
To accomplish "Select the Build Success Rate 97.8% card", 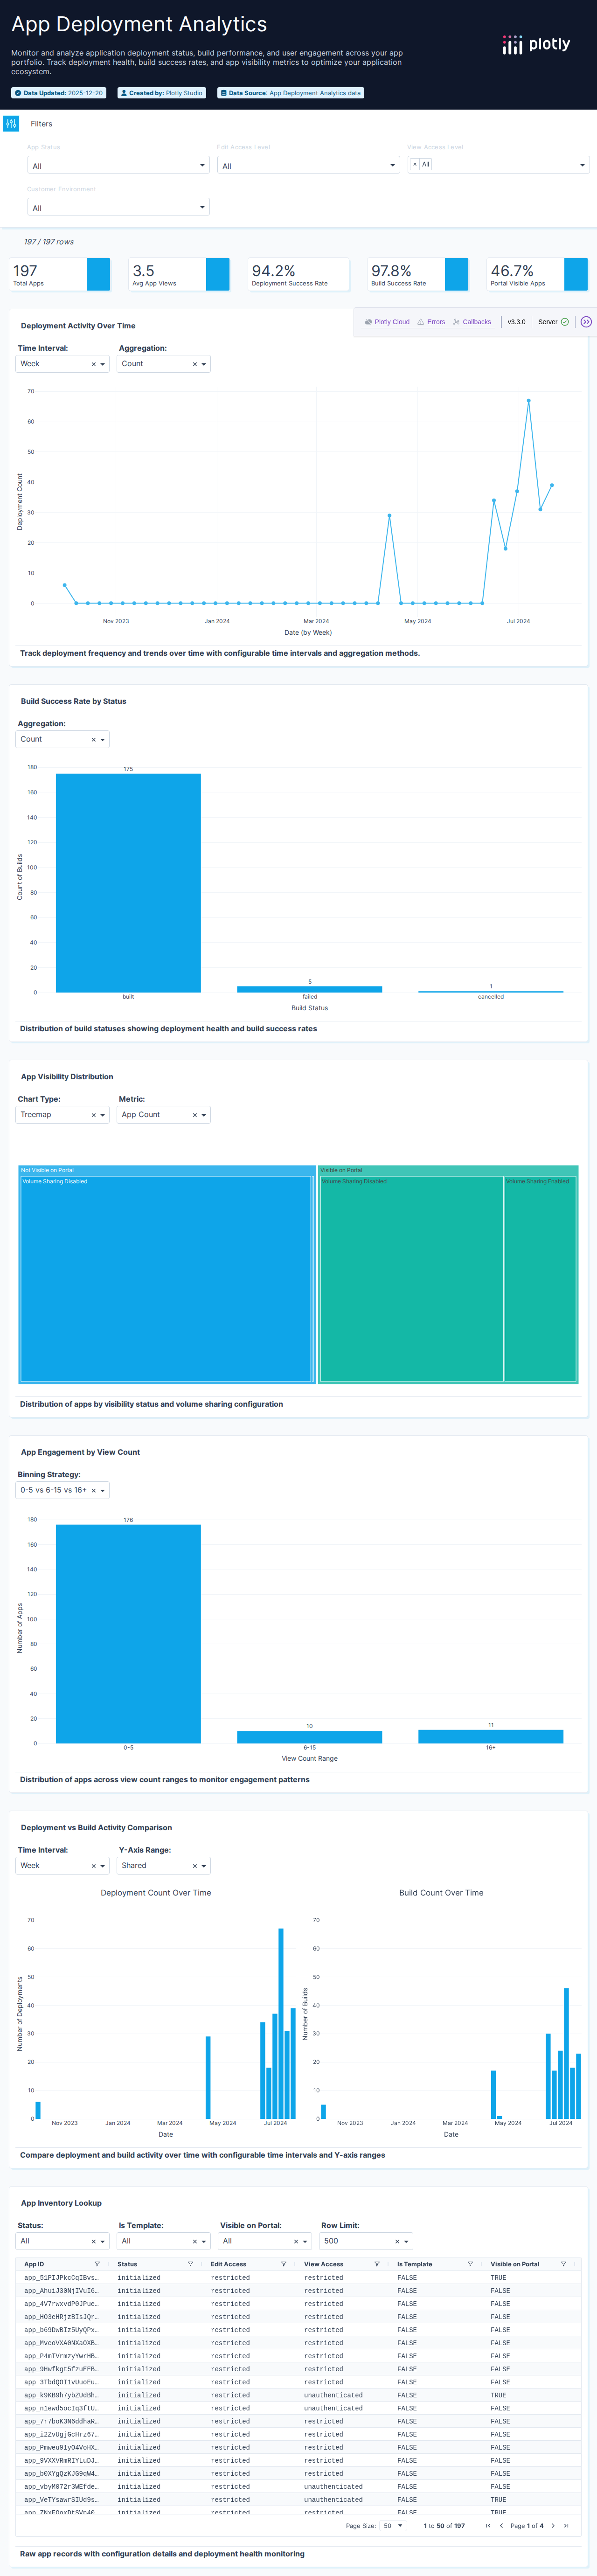I will coord(418,274).
